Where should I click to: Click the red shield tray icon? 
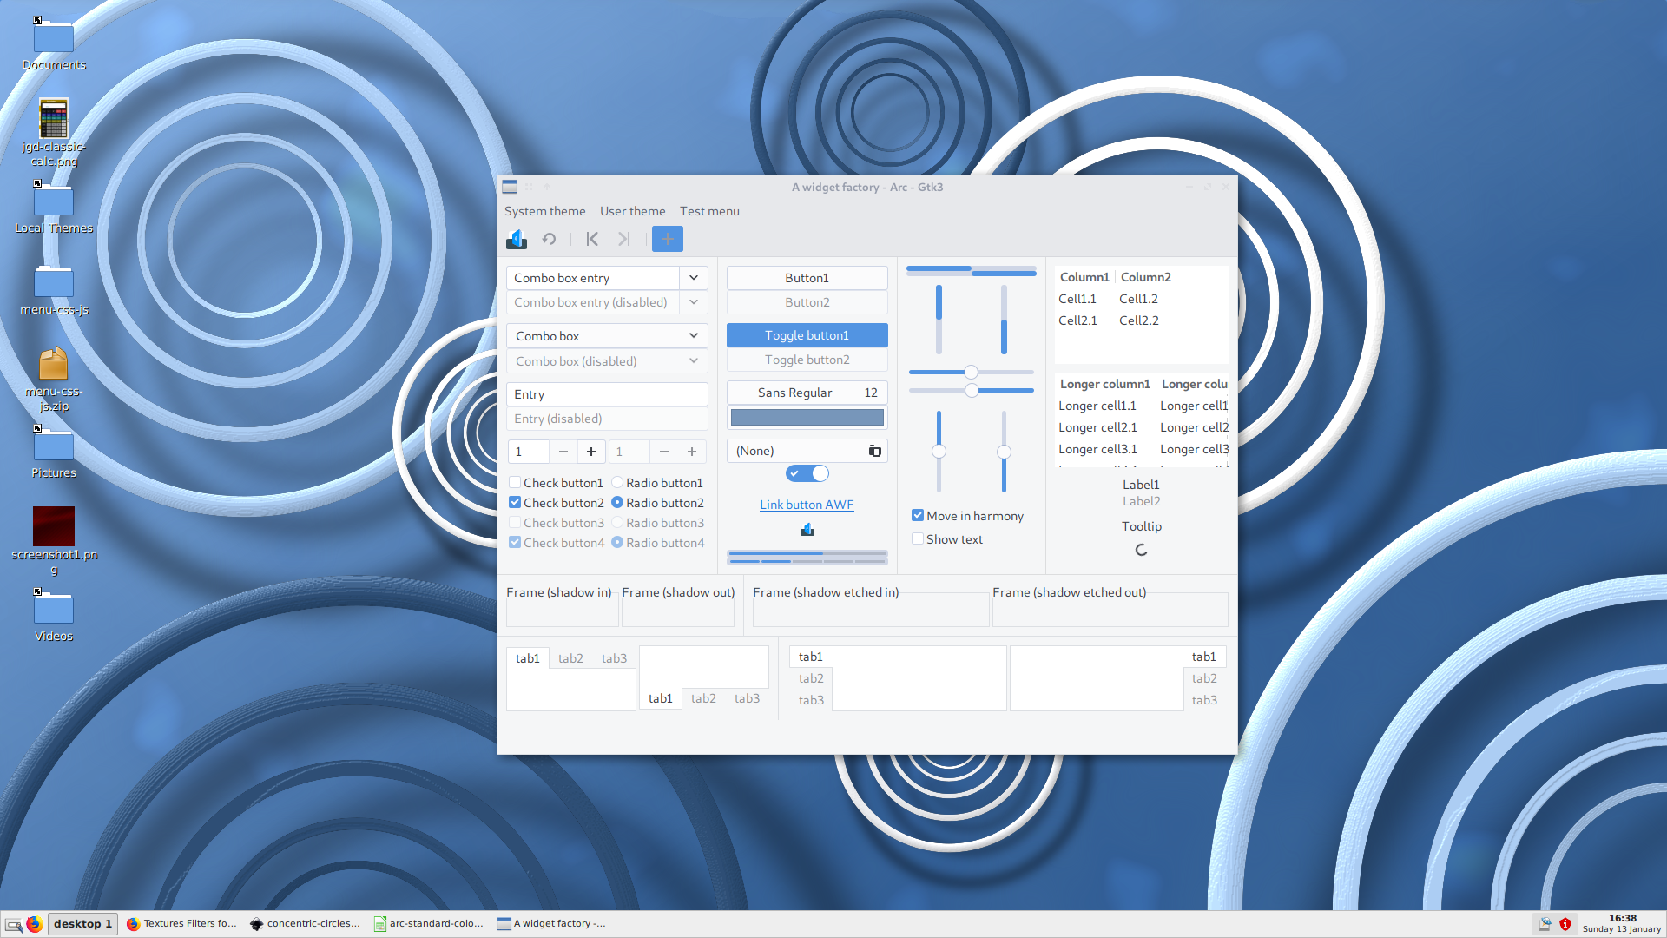pyautogui.click(x=1565, y=924)
